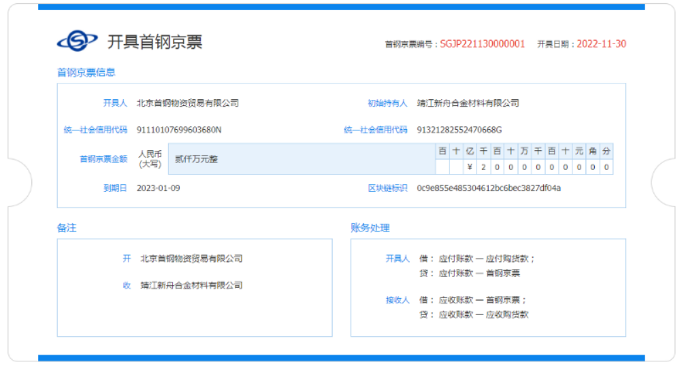Viewport: 681px width, 366px height.
Task: Click the 首钢京票信息 section heading
Action: point(86,72)
